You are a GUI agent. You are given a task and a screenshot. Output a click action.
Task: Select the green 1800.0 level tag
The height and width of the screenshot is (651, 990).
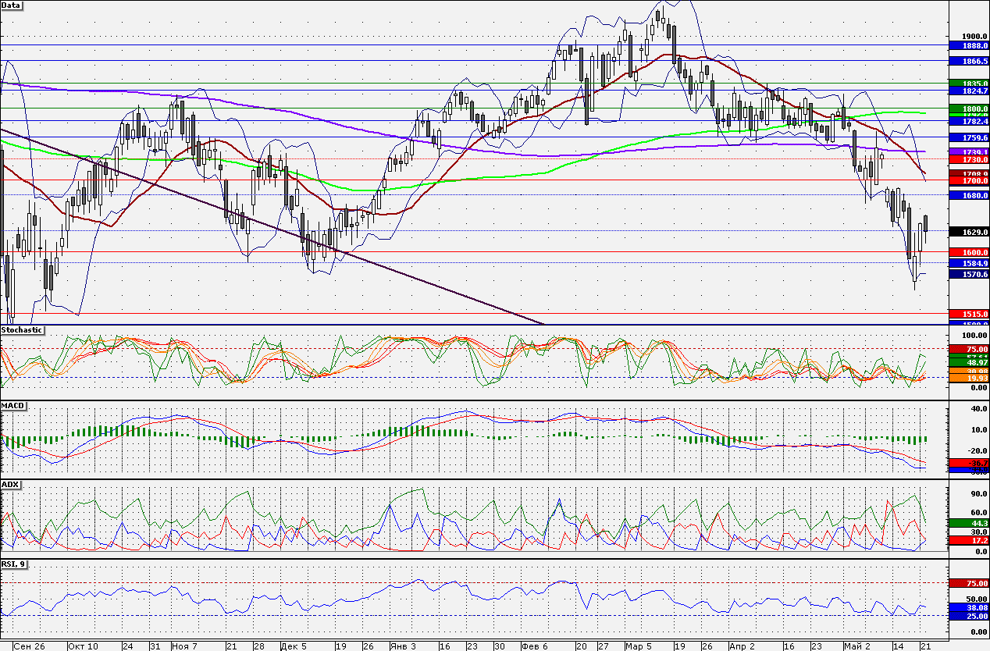coord(969,108)
